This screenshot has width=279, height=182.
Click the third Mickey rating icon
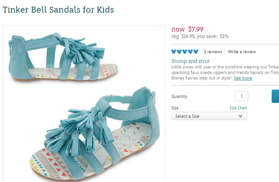pyautogui.click(x=185, y=52)
